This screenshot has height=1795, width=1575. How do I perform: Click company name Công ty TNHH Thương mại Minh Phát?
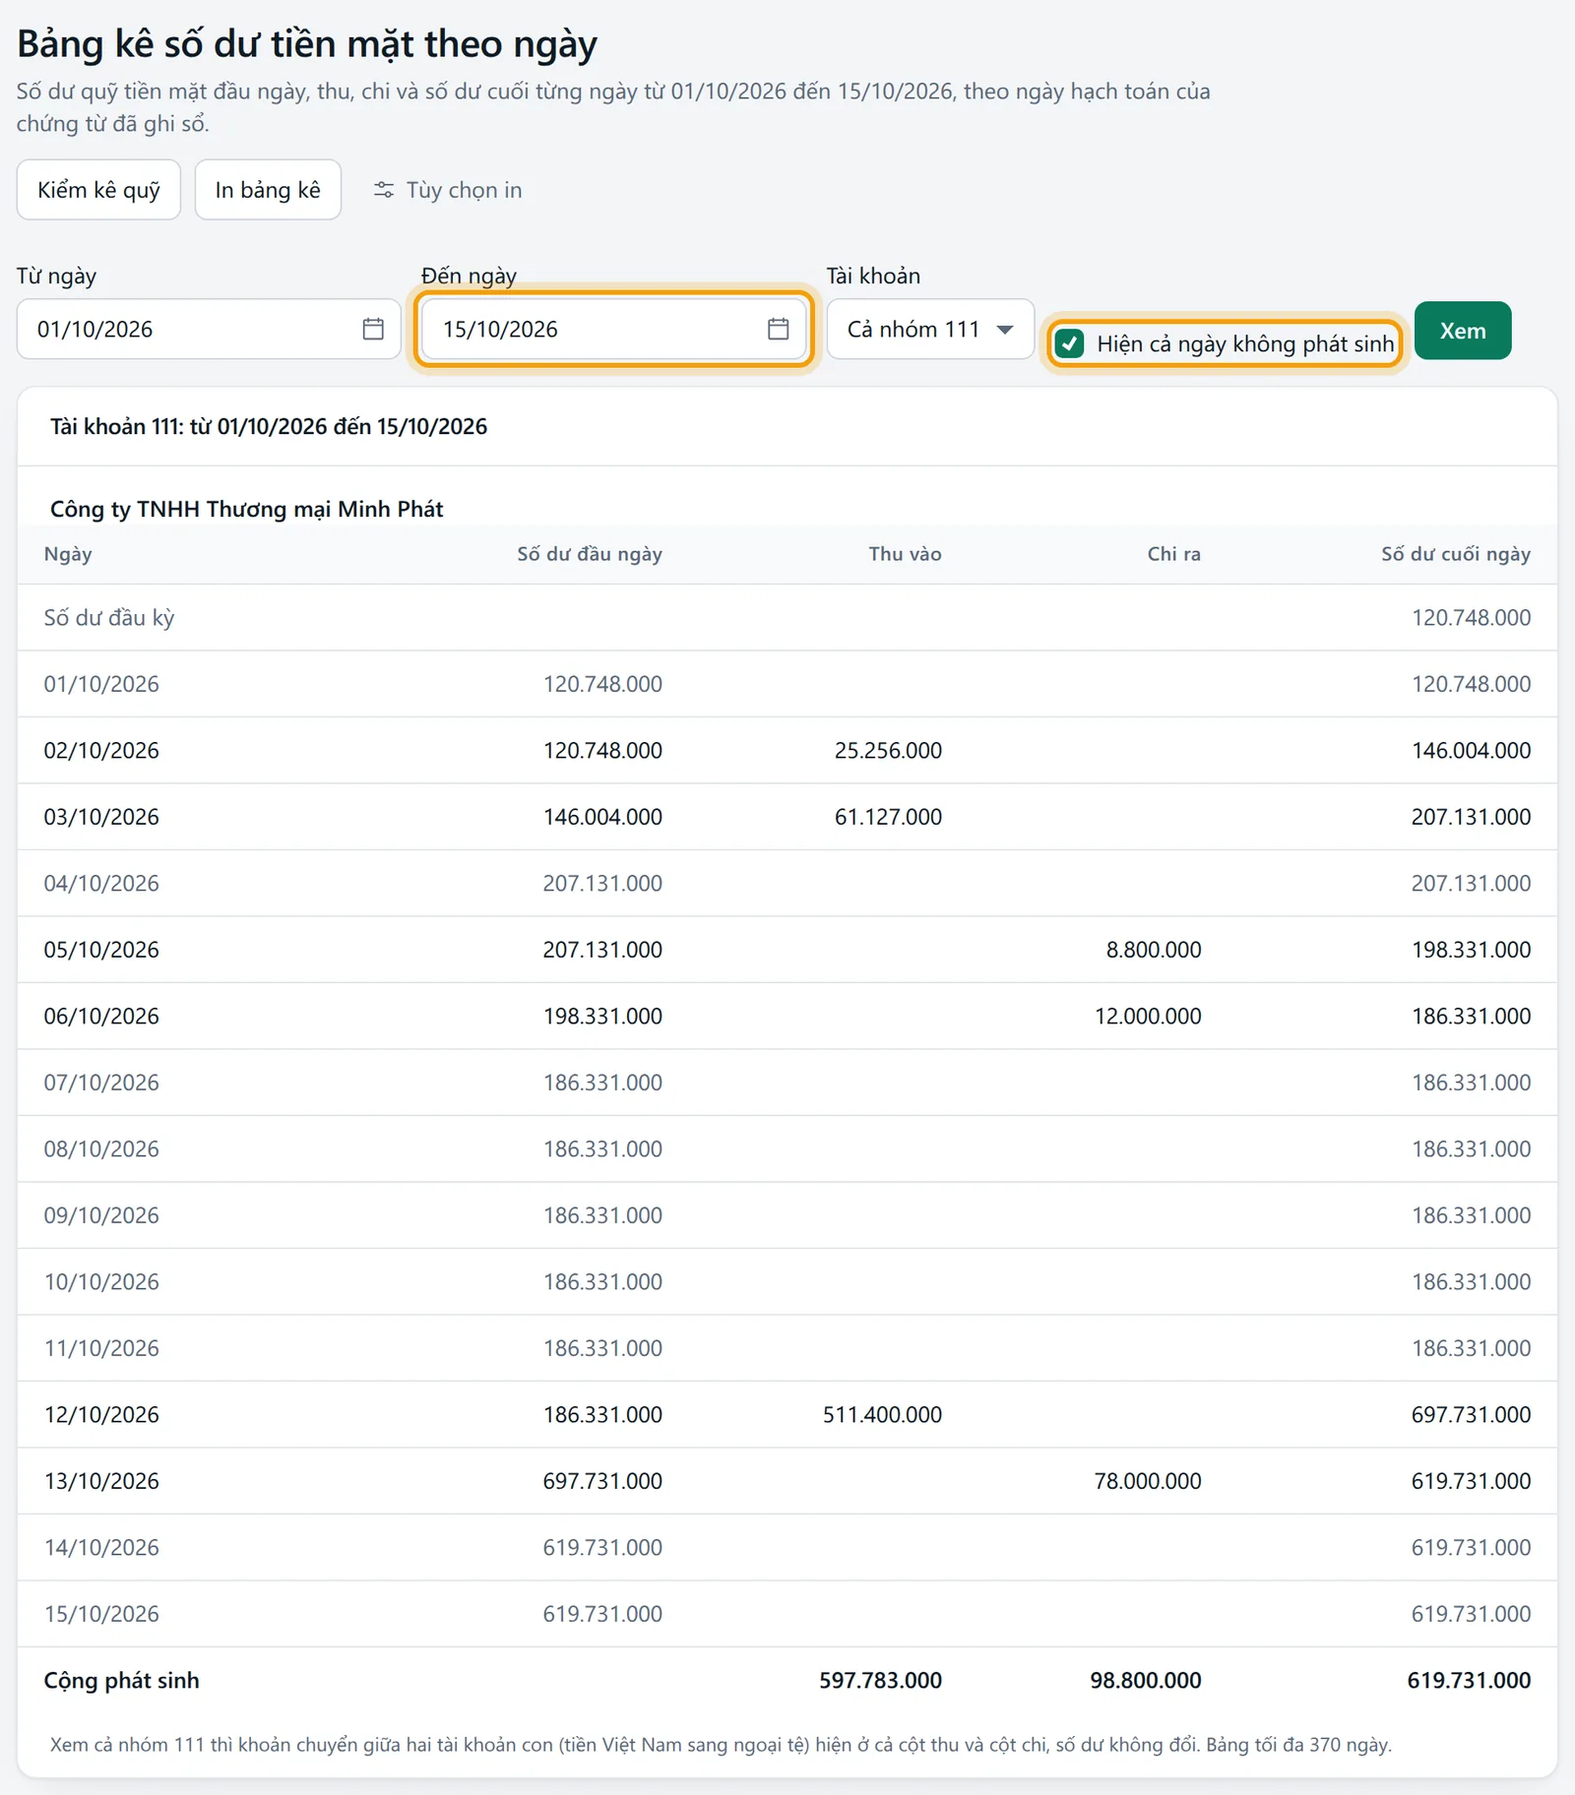(x=246, y=509)
